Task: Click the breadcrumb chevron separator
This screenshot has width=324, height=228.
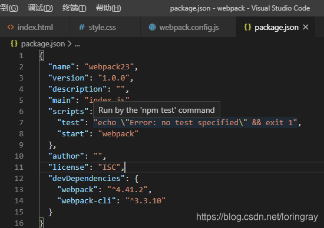Action: click(x=70, y=44)
